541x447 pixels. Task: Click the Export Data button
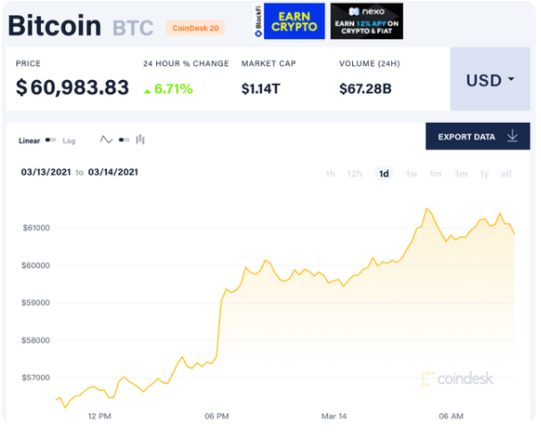[x=478, y=136]
